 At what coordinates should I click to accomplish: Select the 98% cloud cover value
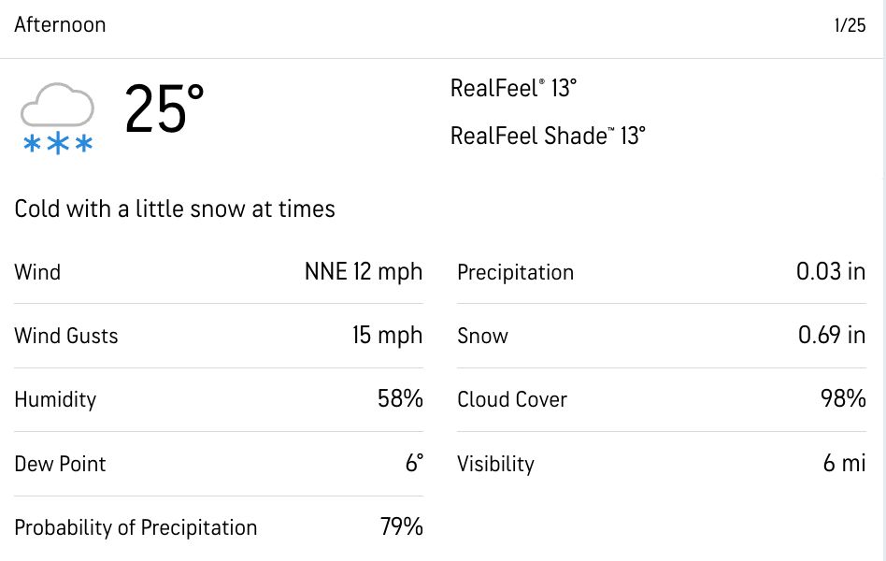tap(843, 399)
